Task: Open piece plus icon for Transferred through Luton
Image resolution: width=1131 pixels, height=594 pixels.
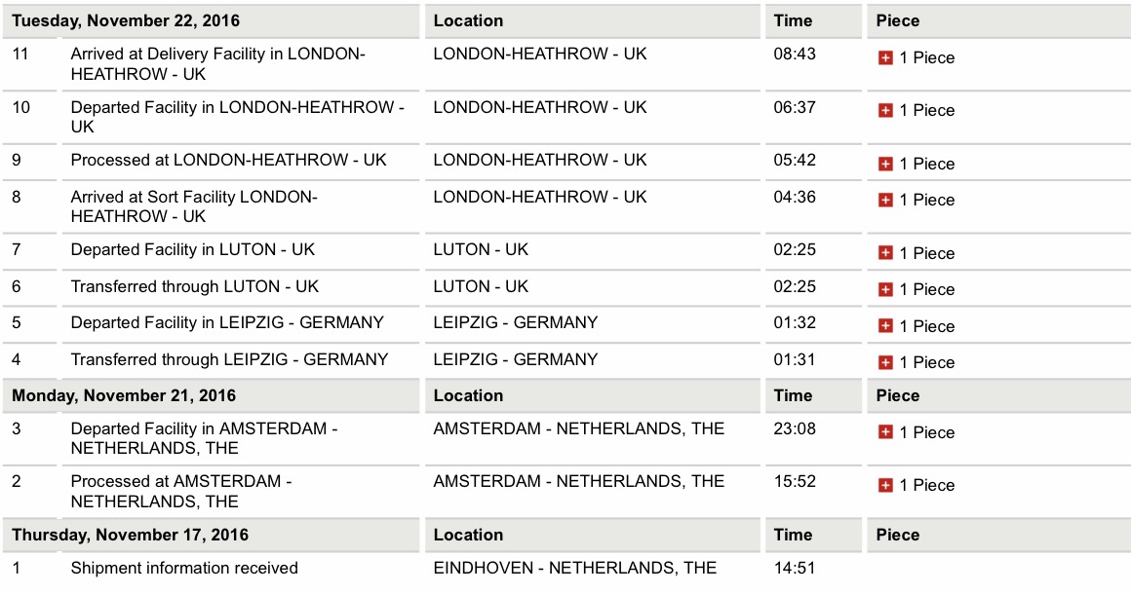Action: [885, 289]
